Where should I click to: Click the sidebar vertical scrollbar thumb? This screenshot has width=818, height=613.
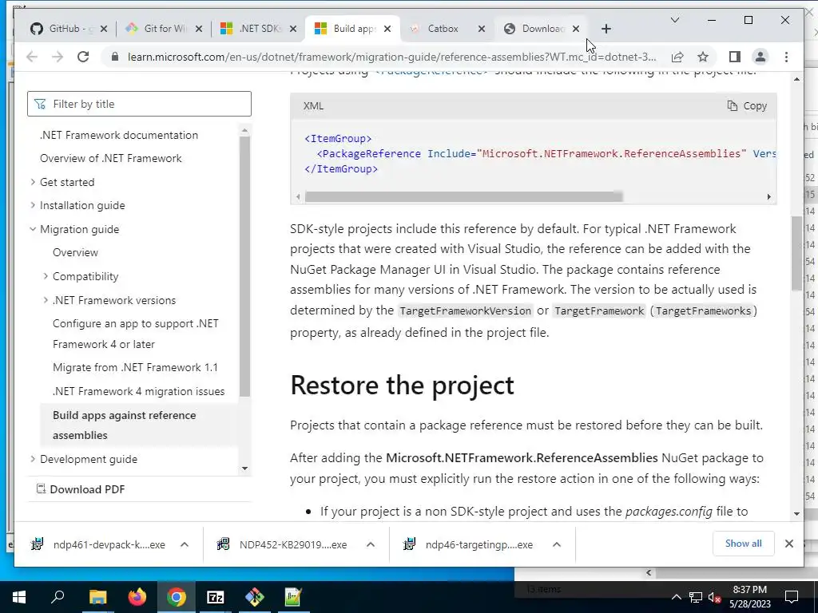244,266
